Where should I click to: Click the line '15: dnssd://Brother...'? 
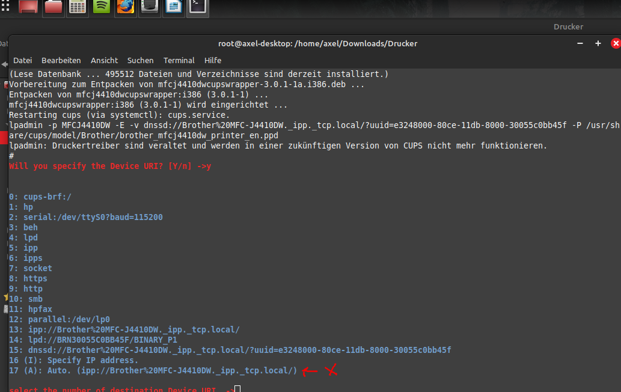(x=230, y=351)
